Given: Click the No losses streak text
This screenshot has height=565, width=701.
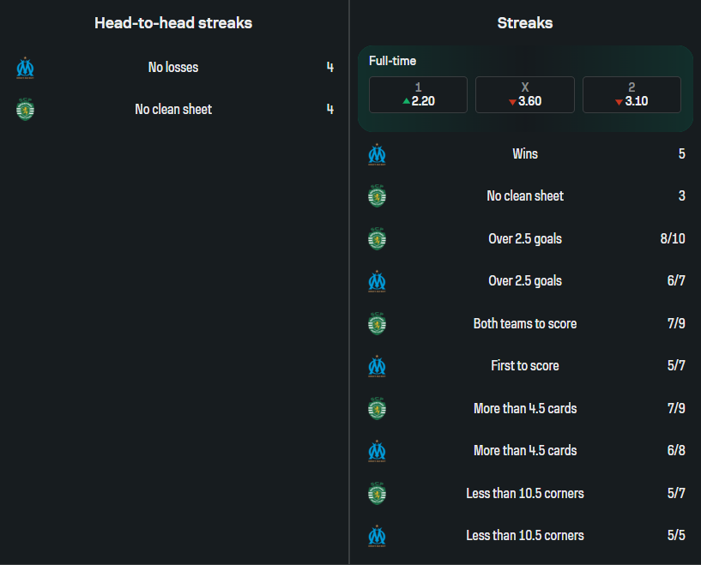Looking at the screenshot, I should [x=173, y=68].
